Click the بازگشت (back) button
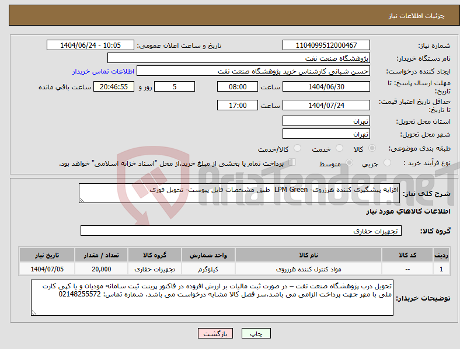Viewport: 460px width, 349px height. tap(215, 333)
